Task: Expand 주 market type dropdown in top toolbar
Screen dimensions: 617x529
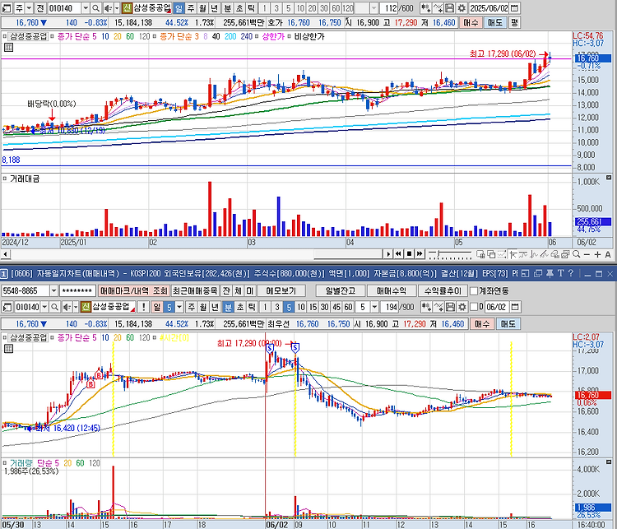Action: click(29, 8)
